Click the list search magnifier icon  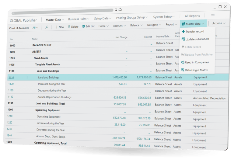(47, 27)
